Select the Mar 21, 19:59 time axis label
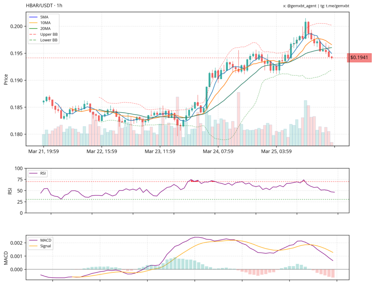Screen dimensions: 373x285 44,152
